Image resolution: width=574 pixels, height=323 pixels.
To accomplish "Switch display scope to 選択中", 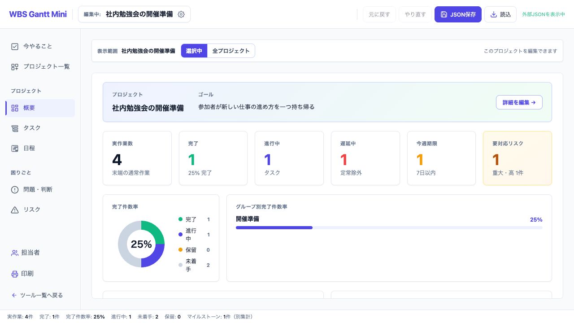I will click(x=194, y=51).
